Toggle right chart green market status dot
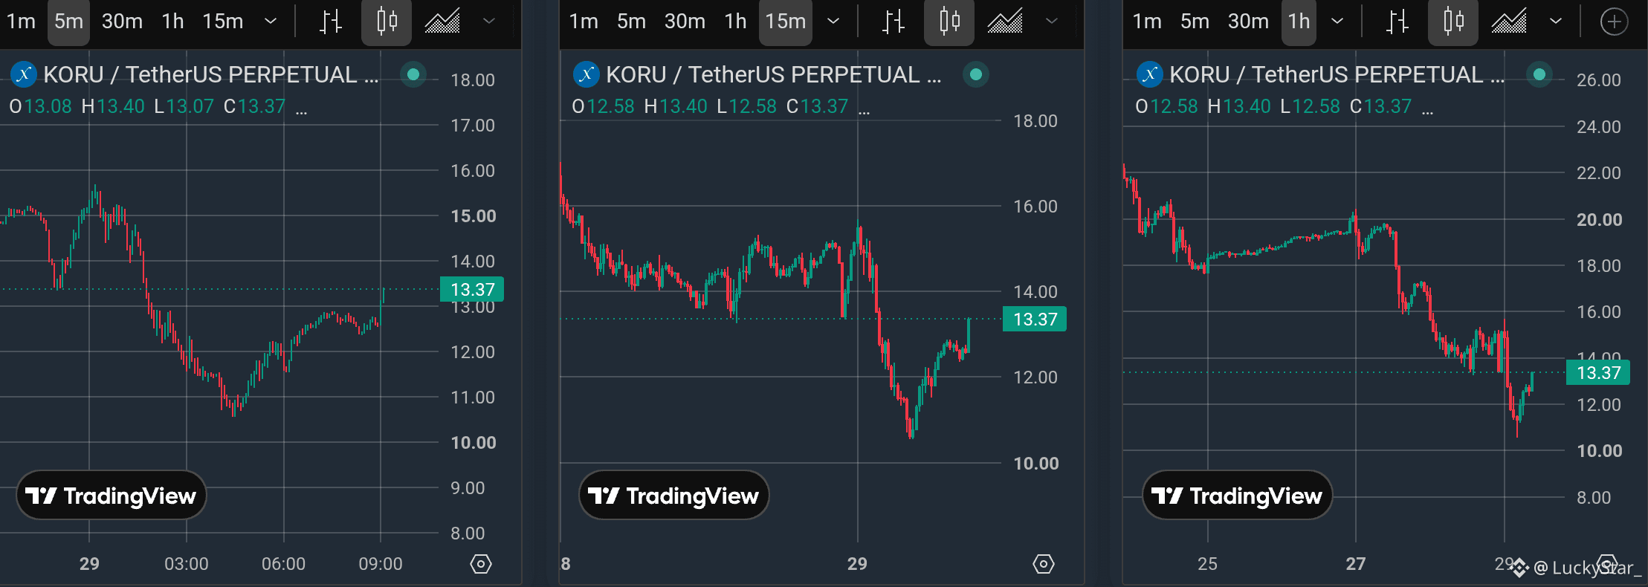The image size is (1648, 587). click(1539, 74)
